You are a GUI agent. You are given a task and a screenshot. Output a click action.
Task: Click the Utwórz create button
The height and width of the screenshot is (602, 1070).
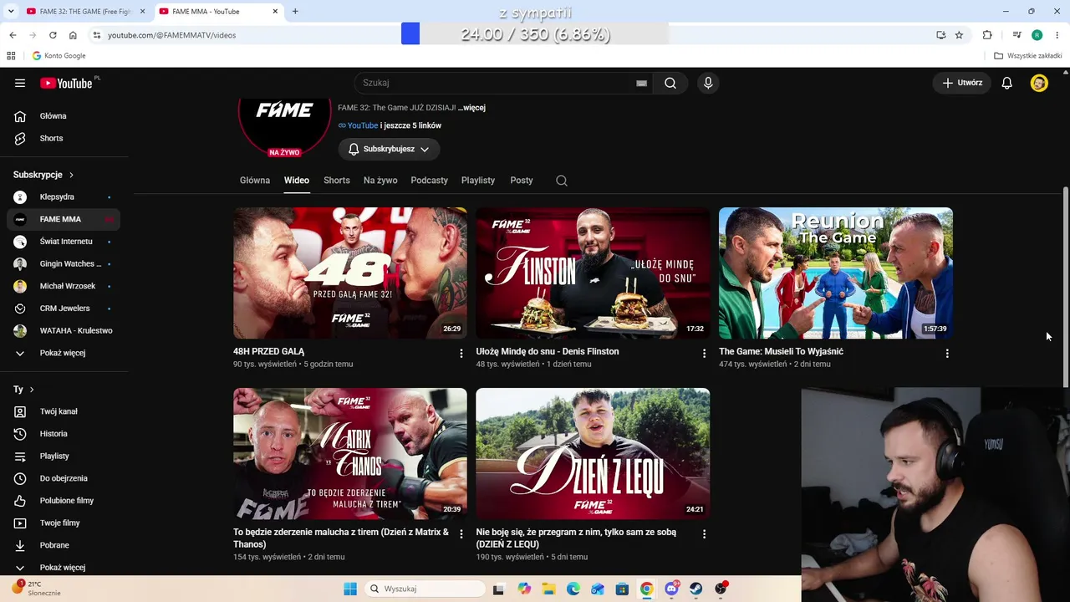click(962, 83)
